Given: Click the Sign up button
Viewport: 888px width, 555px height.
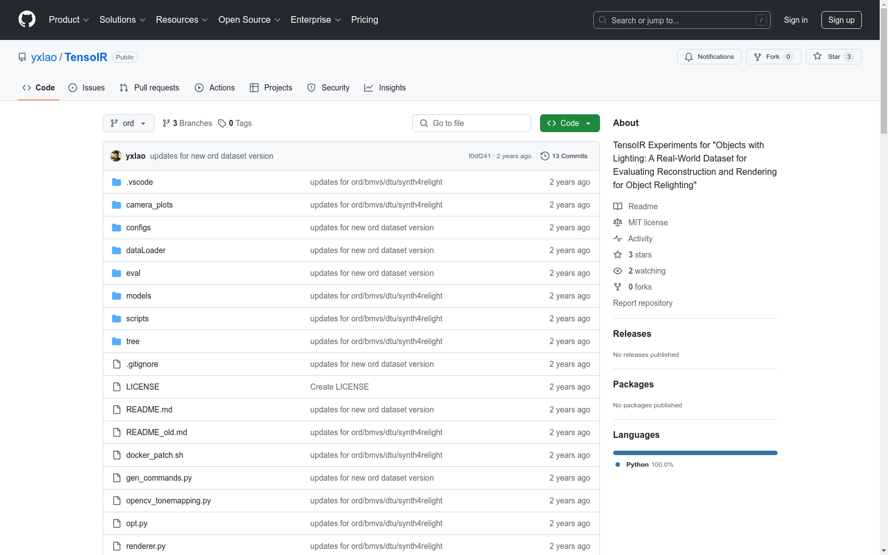Looking at the screenshot, I should click(841, 20).
